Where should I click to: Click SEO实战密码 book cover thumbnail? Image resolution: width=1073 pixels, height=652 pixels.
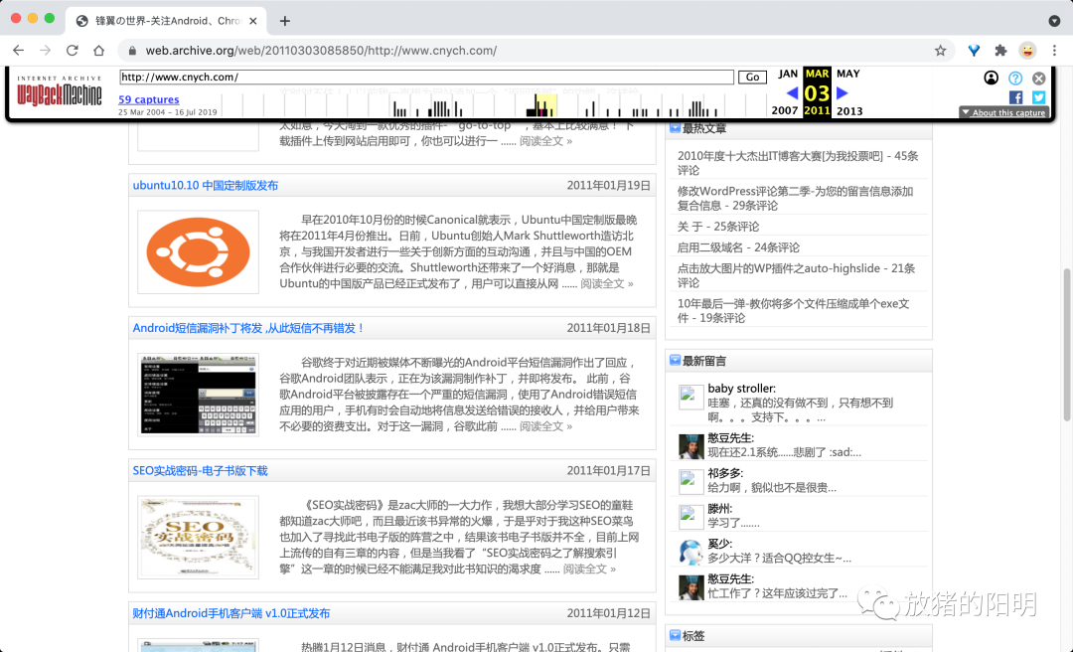[198, 537]
